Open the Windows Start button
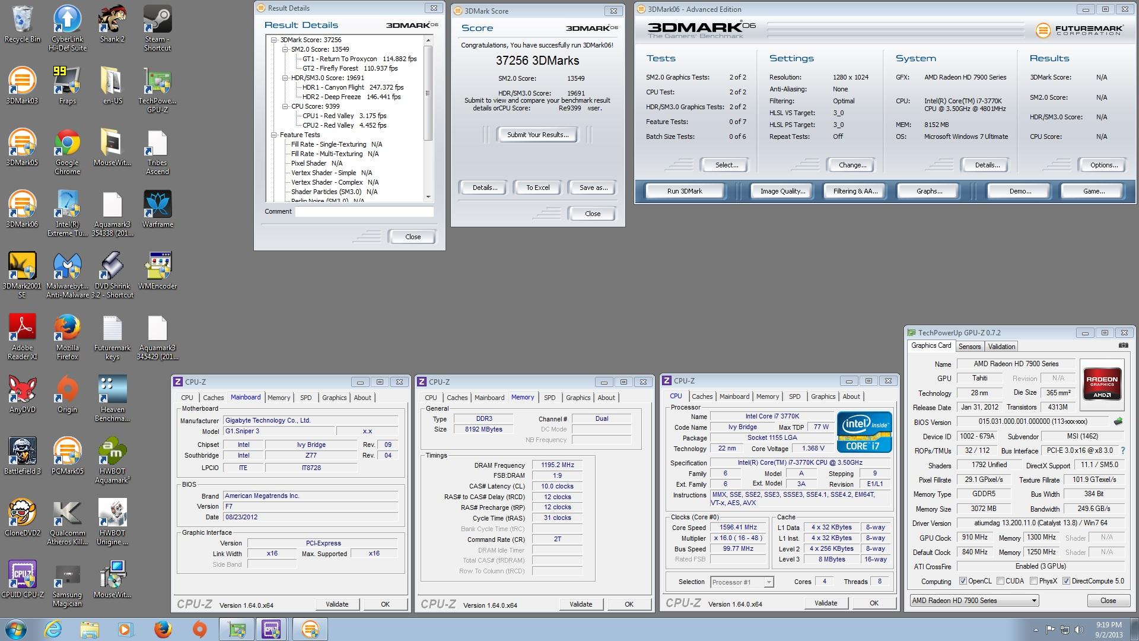This screenshot has width=1139, height=641. pyautogui.click(x=16, y=629)
